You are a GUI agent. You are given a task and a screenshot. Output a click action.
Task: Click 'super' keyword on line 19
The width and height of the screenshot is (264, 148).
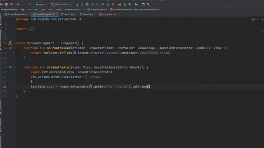[x=35, y=72]
